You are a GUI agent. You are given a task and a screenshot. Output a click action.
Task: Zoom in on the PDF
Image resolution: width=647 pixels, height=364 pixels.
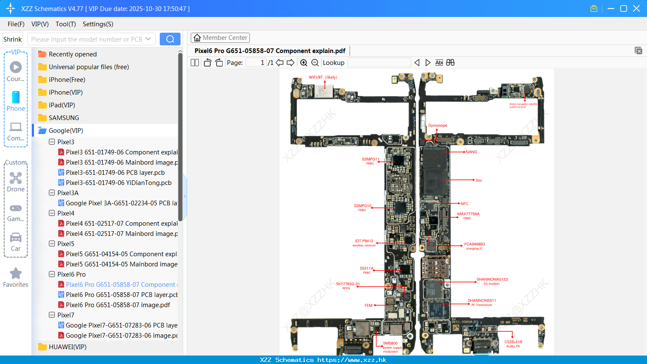click(x=304, y=62)
